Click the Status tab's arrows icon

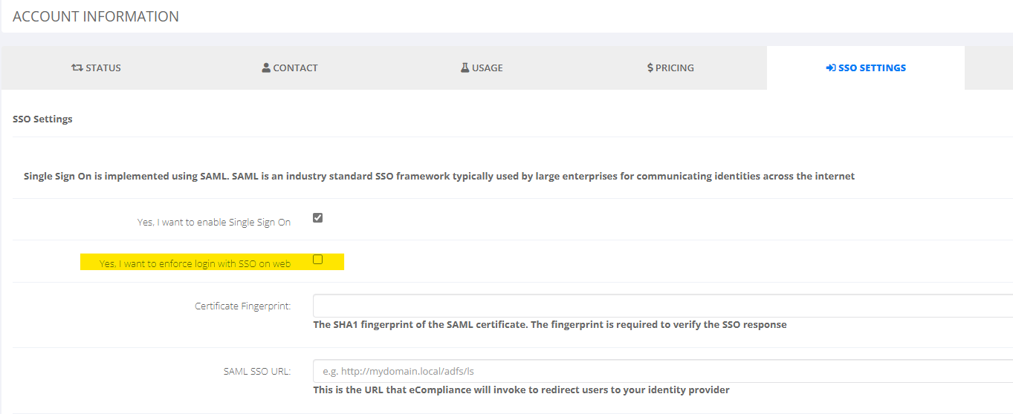click(77, 68)
